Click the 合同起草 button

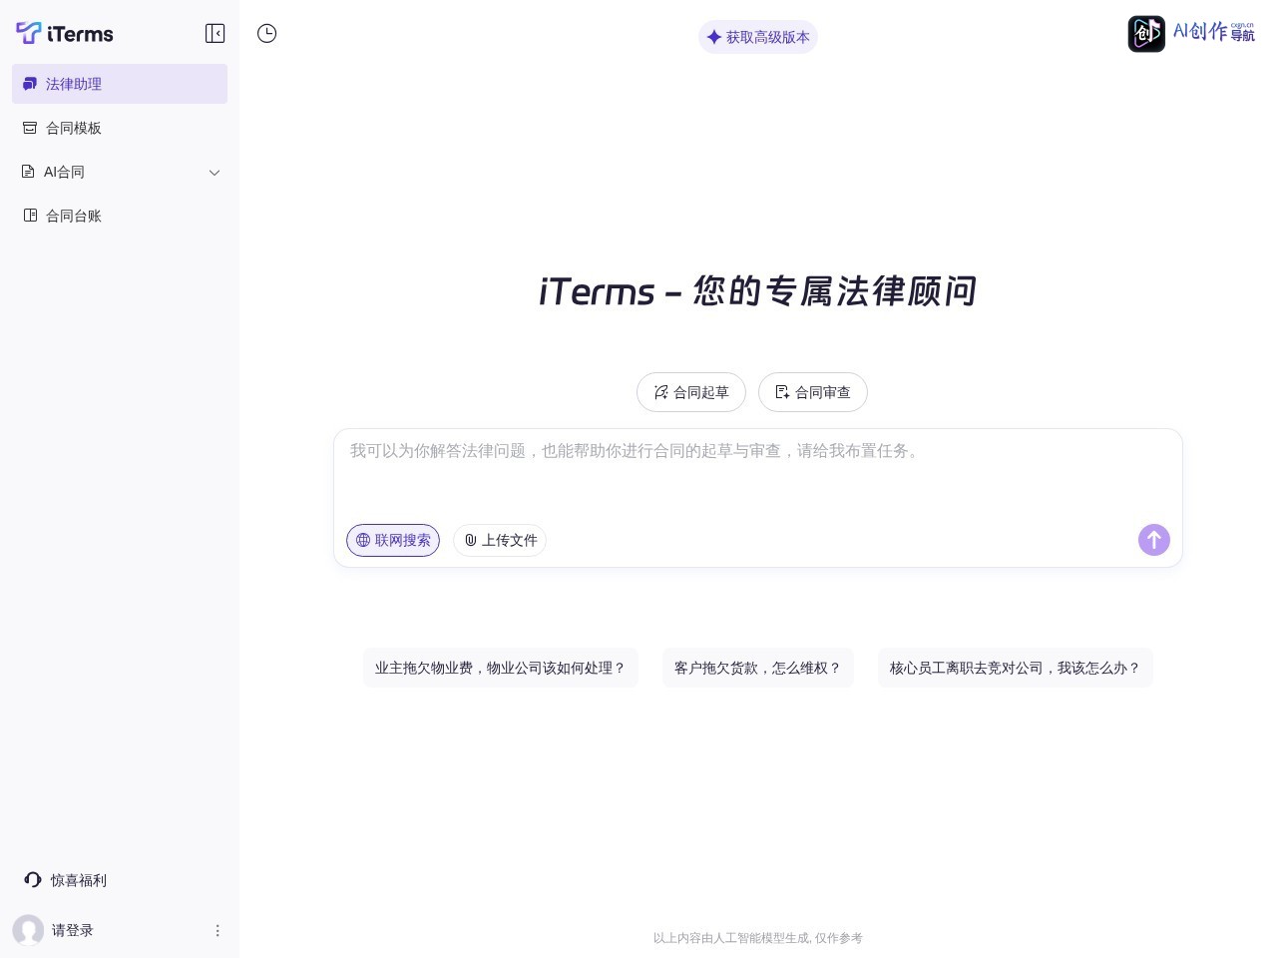(x=691, y=392)
